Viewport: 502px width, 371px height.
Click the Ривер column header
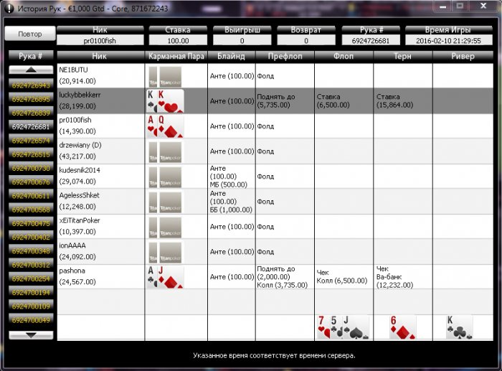[463, 56]
